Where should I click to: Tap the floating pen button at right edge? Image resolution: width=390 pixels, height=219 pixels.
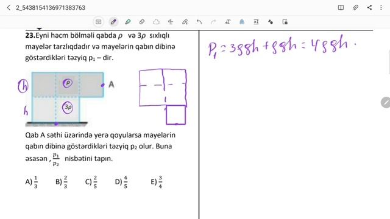386,102
